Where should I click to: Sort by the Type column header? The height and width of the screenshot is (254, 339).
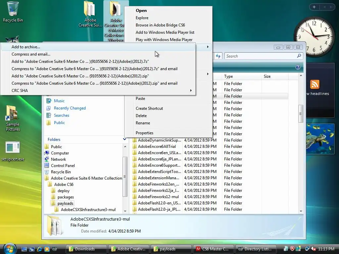pos(242,76)
